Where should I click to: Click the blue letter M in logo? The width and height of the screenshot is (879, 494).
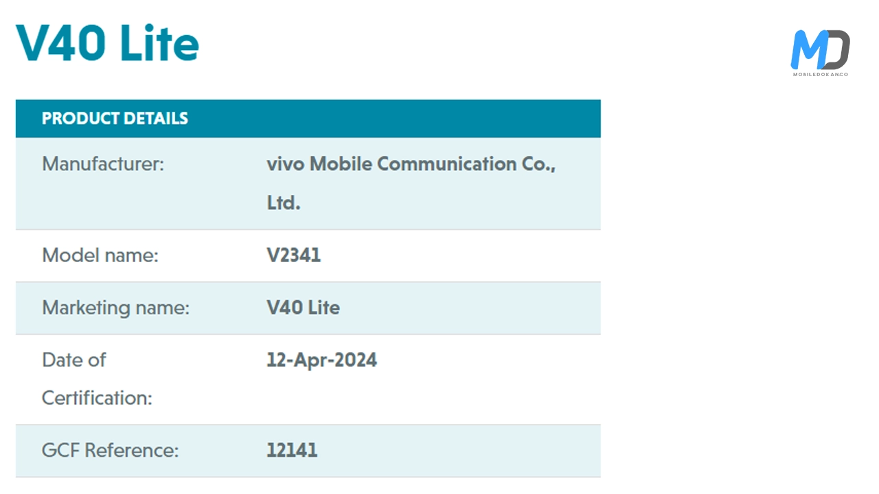point(807,50)
